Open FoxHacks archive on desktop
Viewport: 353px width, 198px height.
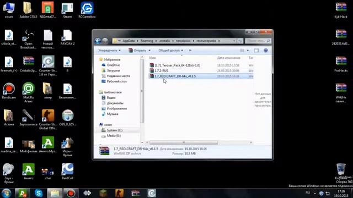pyautogui.click(x=341, y=64)
